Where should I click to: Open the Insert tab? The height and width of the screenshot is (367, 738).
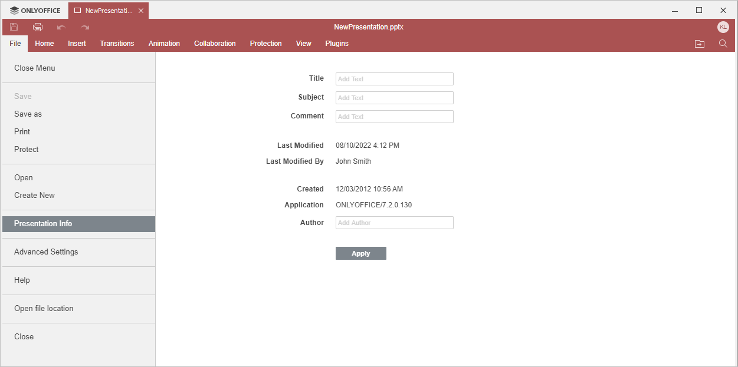77,44
